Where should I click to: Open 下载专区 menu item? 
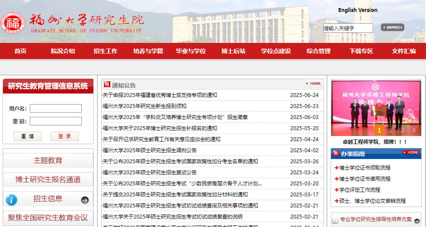pyautogui.click(x=361, y=51)
